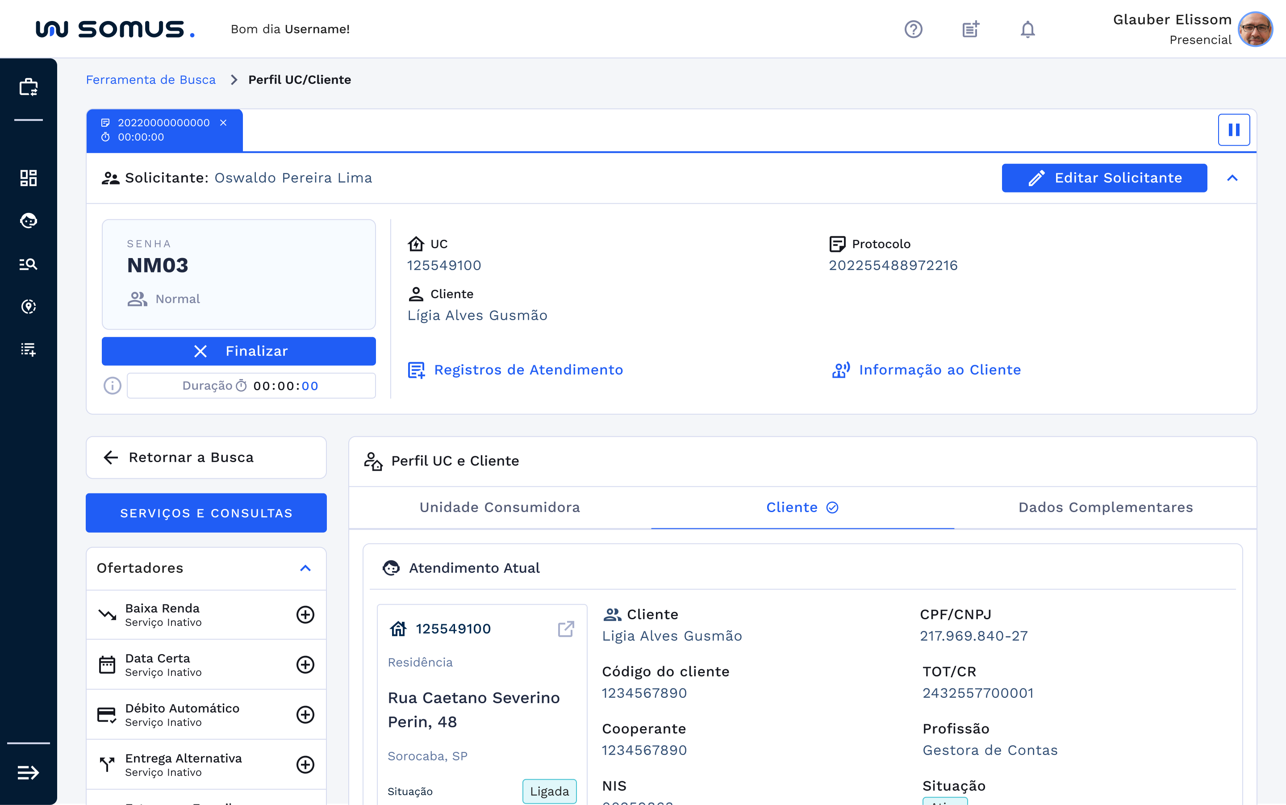
Task: Select the search tool icon in the sidebar
Action: [28, 263]
